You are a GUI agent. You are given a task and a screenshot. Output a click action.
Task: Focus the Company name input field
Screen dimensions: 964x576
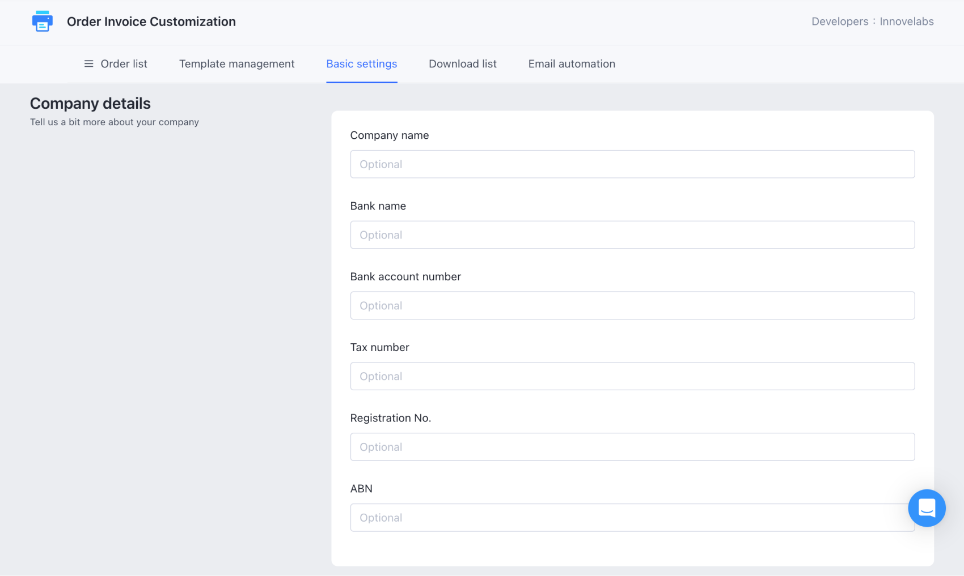632,164
